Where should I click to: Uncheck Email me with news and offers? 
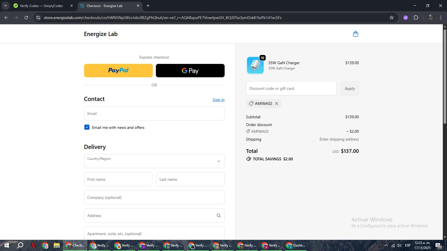[87, 127]
